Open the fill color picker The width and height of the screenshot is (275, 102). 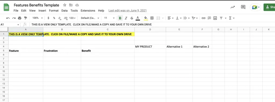[x=146, y=18]
